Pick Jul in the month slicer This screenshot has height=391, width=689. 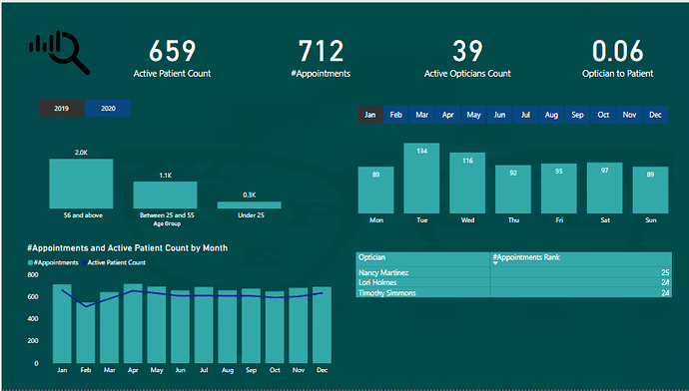click(525, 115)
